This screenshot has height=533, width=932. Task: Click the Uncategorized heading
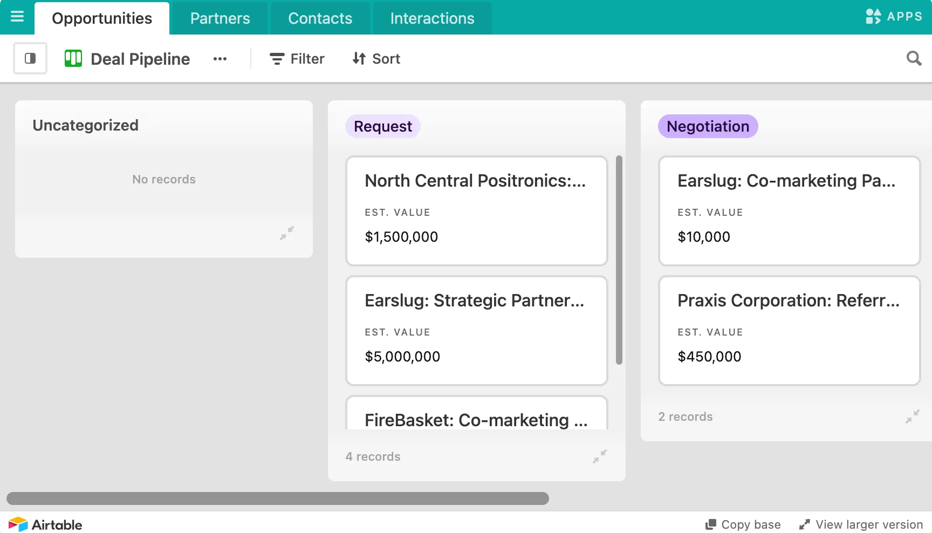click(85, 125)
